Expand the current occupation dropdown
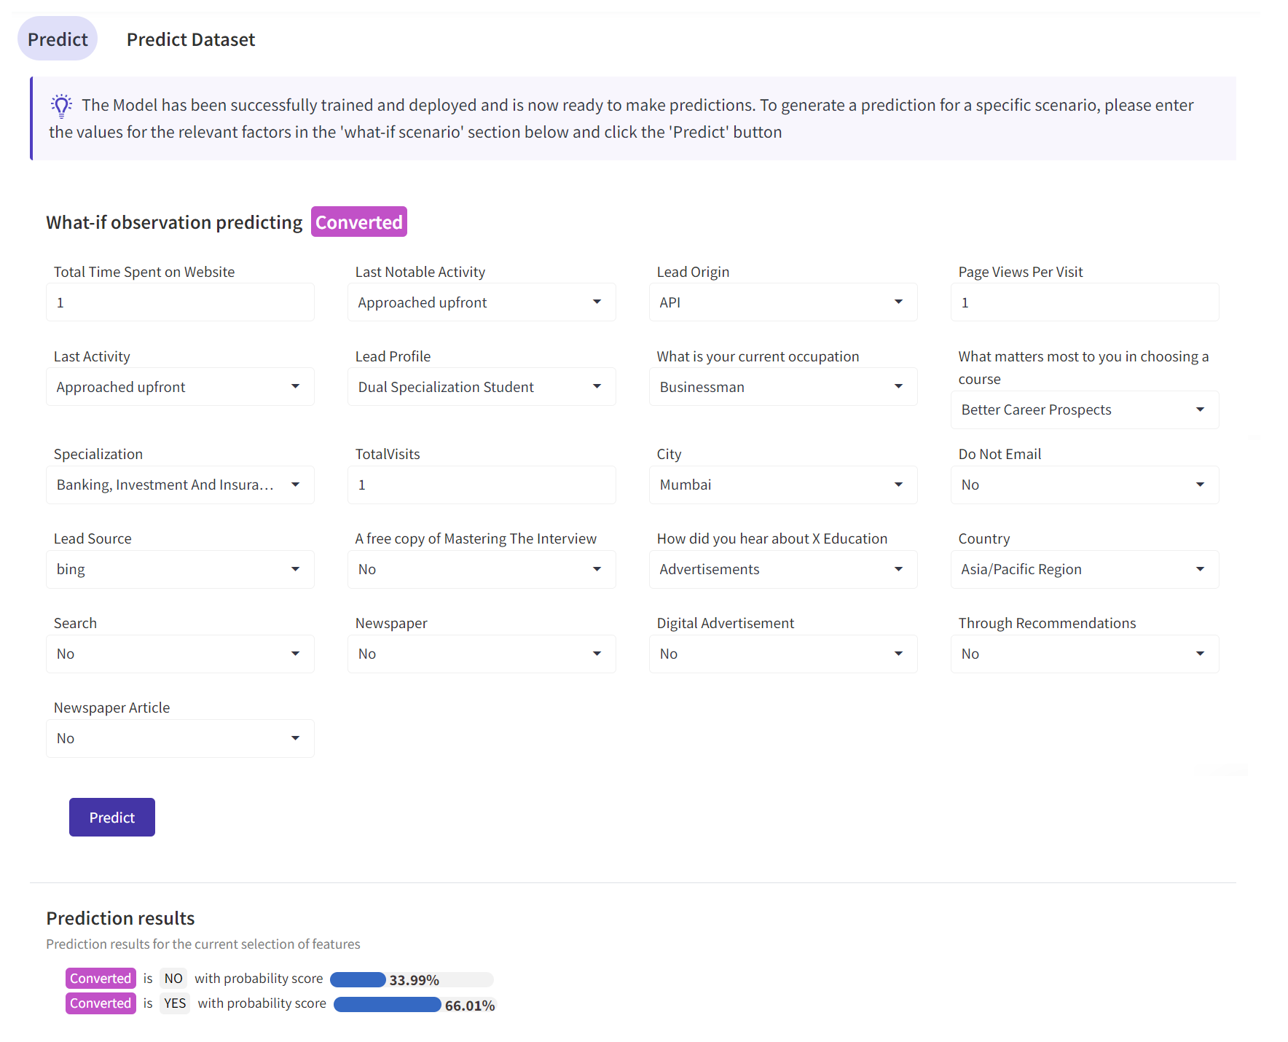Image resolution: width=1288 pixels, height=1042 pixels. (x=782, y=387)
